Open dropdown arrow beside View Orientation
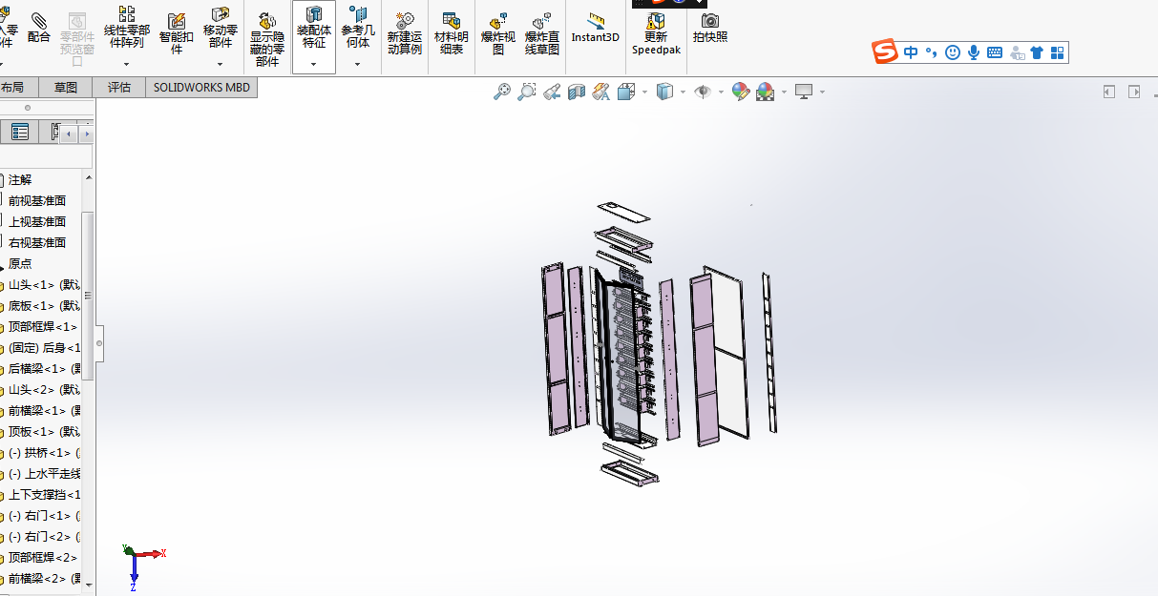 tap(645, 92)
